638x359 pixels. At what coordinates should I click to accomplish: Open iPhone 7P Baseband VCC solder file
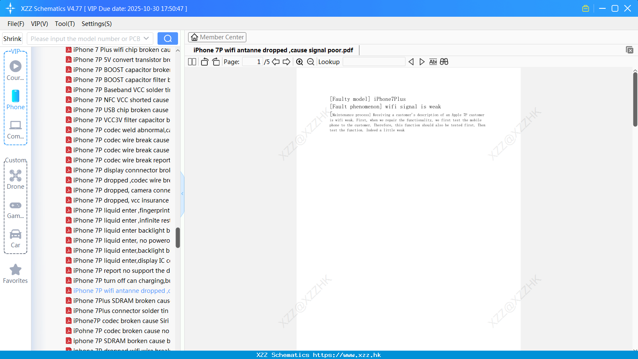(118, 90)
